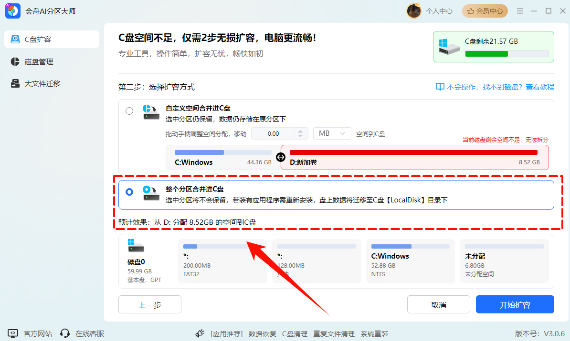Open 在线客服 customer support
This screenshot has width=570, height=341.
pos(89,333)
